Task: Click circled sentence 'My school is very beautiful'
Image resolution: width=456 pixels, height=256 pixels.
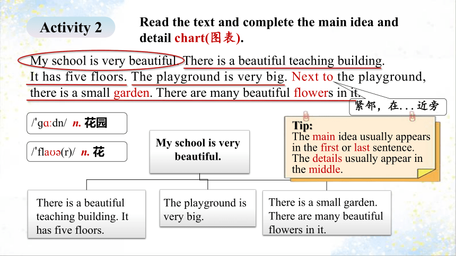Action: [102, 61]
